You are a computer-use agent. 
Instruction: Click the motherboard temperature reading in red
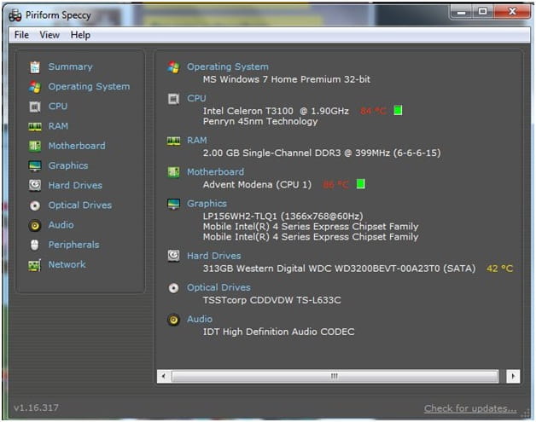click(x=335, y=185)
